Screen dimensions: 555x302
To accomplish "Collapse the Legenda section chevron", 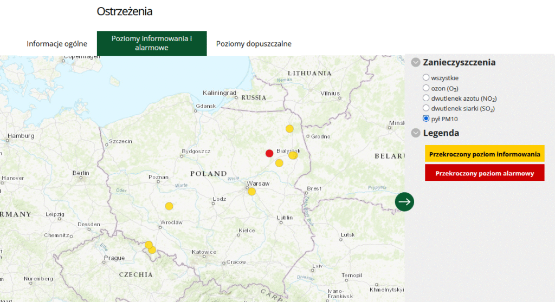I will pyautogui.click(x=416, y=133).
